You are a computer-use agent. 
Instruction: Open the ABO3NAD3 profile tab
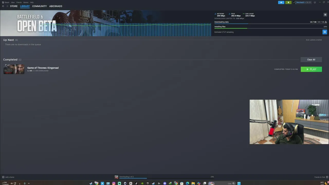pyautogui.click(x=56, y=6)
